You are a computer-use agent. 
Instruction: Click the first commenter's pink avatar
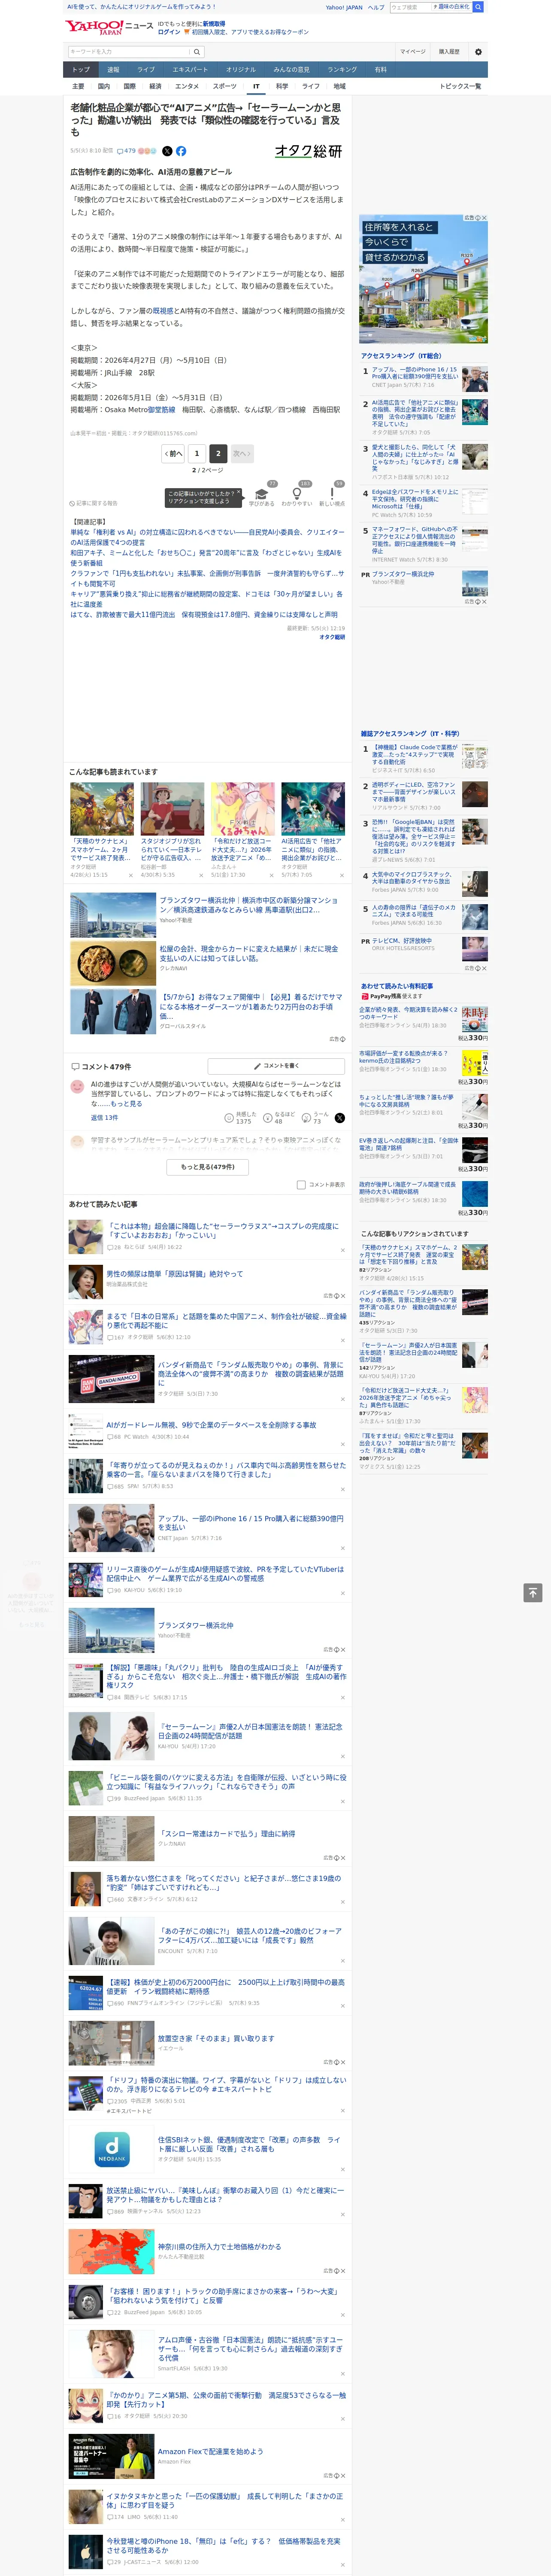pyautogui.click(x=77, y=1086)
